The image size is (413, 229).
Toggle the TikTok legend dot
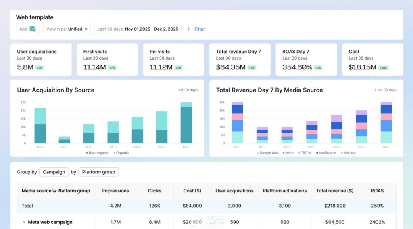299,153
